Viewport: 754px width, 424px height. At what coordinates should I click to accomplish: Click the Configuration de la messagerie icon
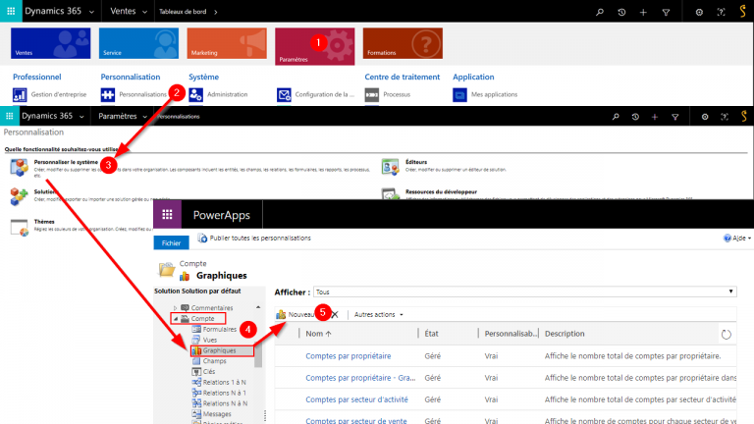coord(284,94)
